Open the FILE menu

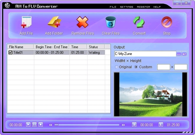pos(113,7)
